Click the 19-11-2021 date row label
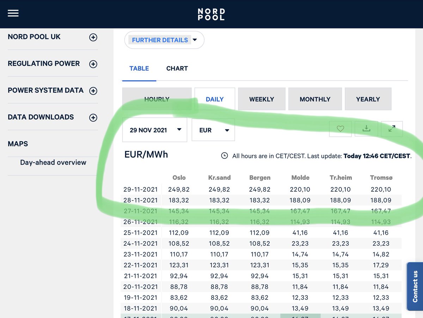 click(x=140, y=298)
